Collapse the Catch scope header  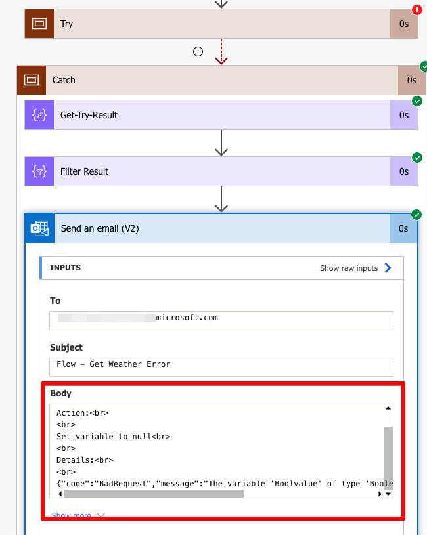pos(222,80)
